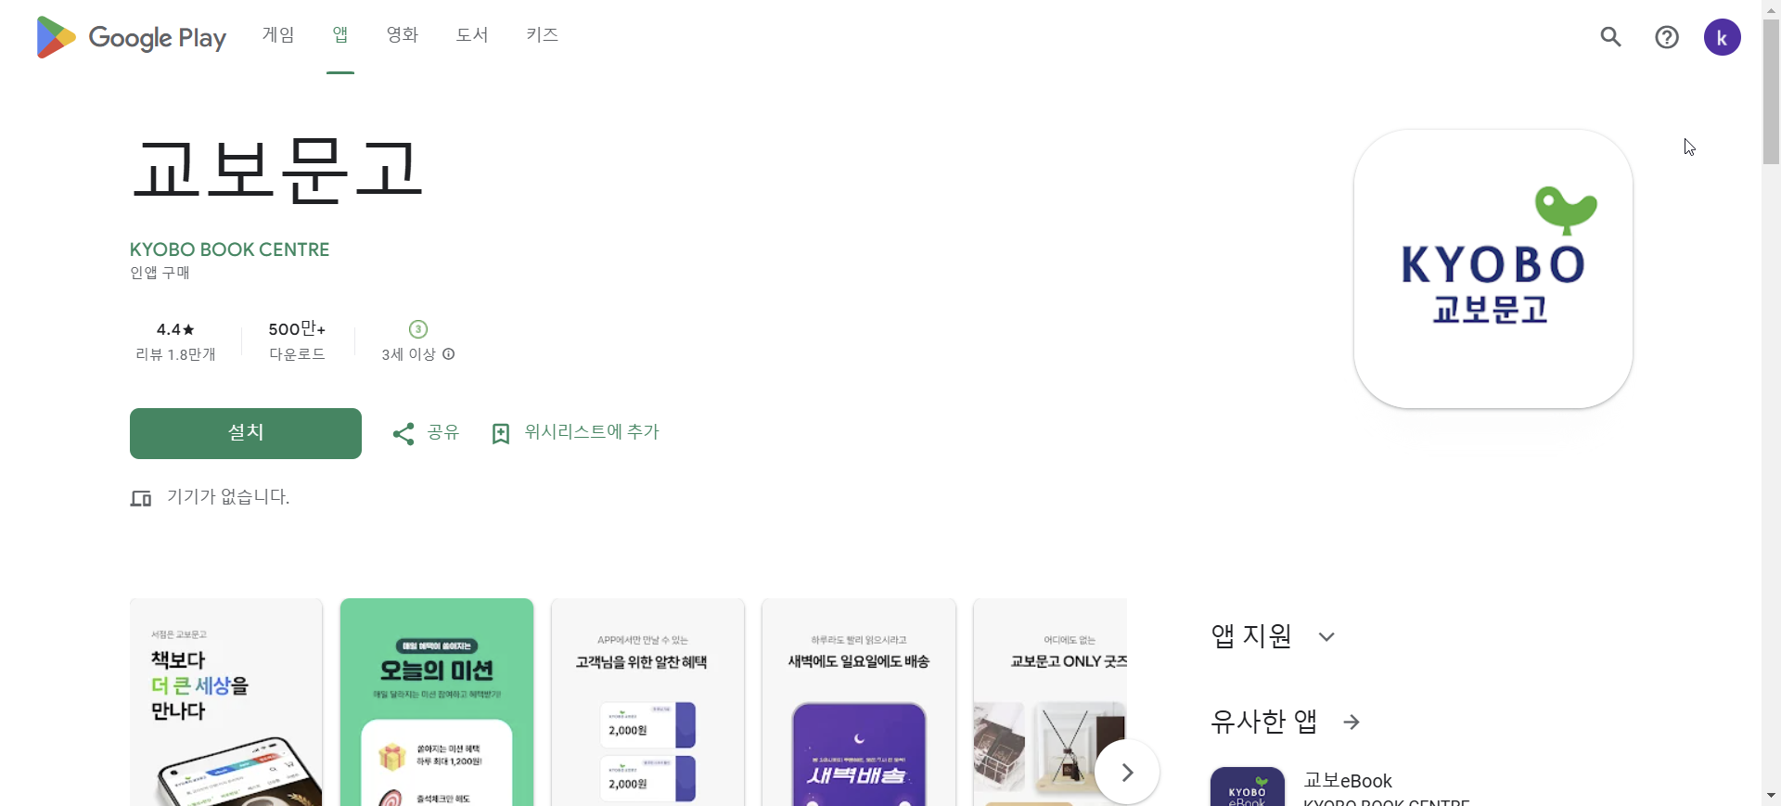Show next screenshots with carousel arrow

(x=1127, y=772)
